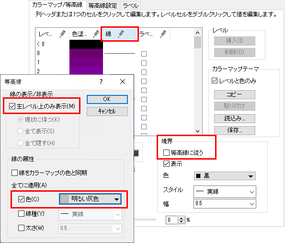Close the 等高線 dialog with the X

(x=123, y=81)
